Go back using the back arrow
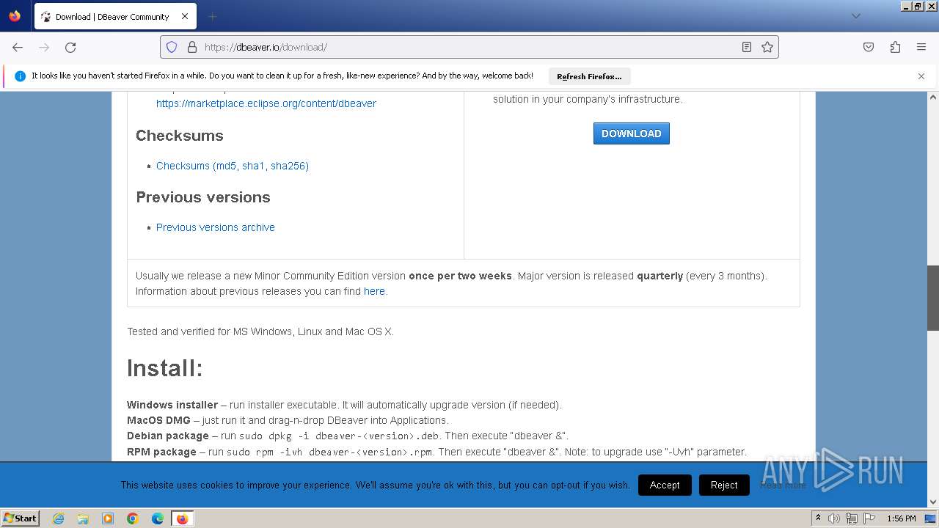 point(18,47)
